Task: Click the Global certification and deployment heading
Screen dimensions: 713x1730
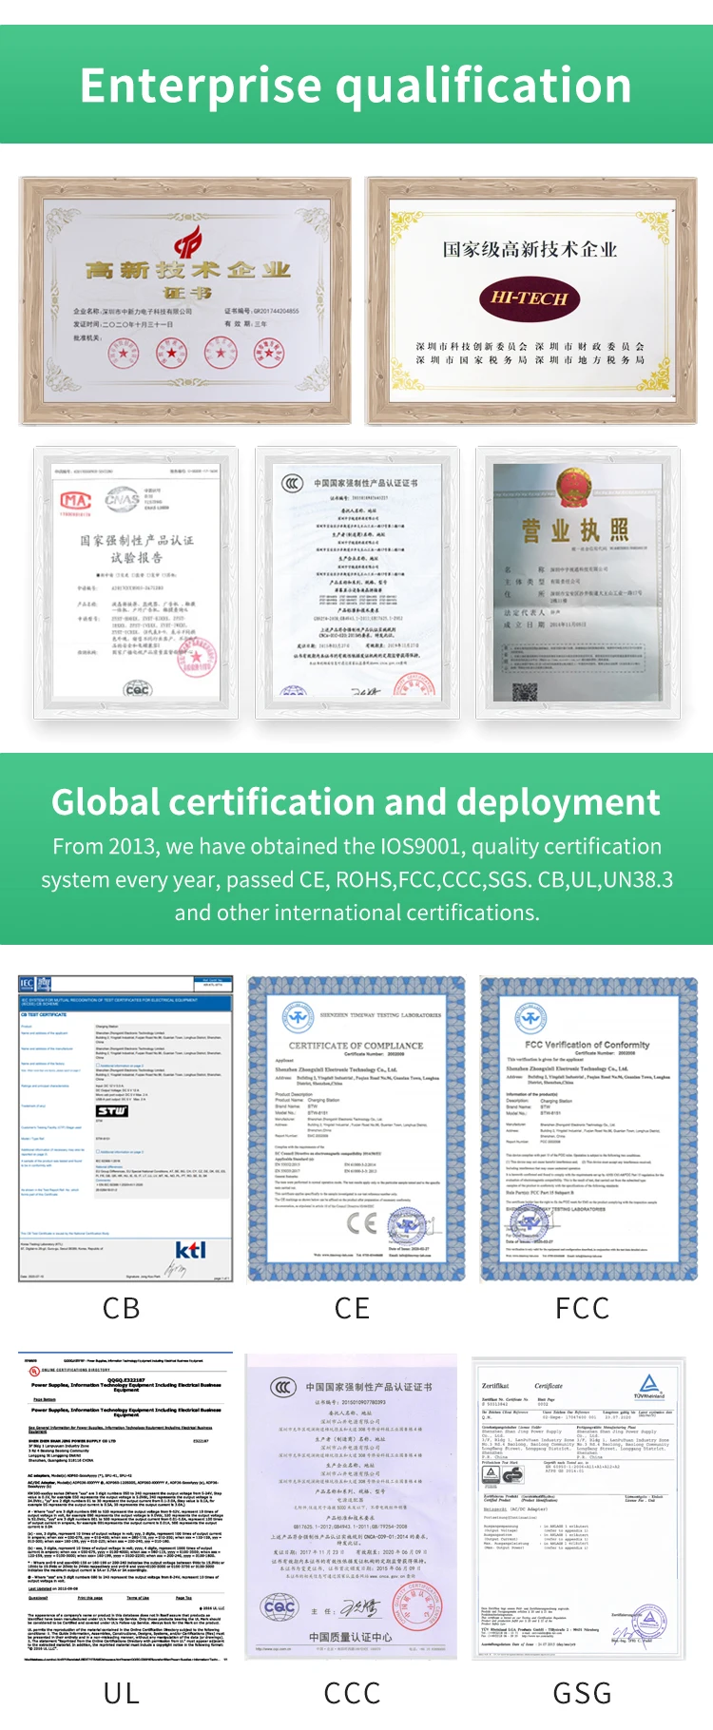Action: pyautogui.click(x=356, y=802)
